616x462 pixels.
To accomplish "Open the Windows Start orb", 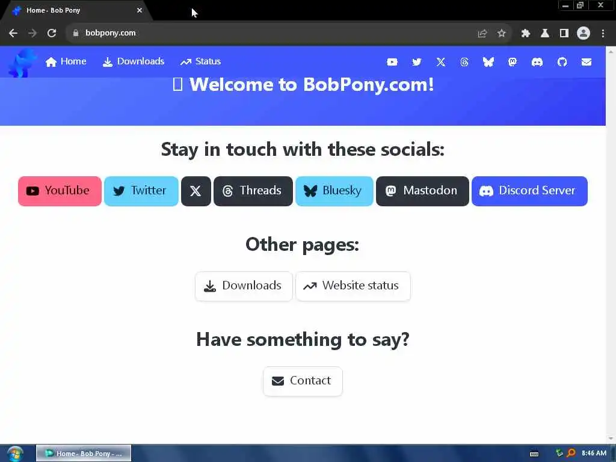I will tap(15, 454).
